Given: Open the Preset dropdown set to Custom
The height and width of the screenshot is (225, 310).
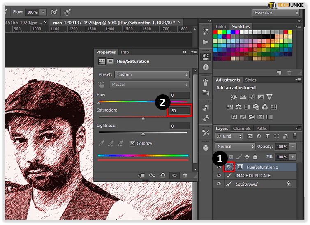Looking at the screenshot, I should tap(152, 75).
